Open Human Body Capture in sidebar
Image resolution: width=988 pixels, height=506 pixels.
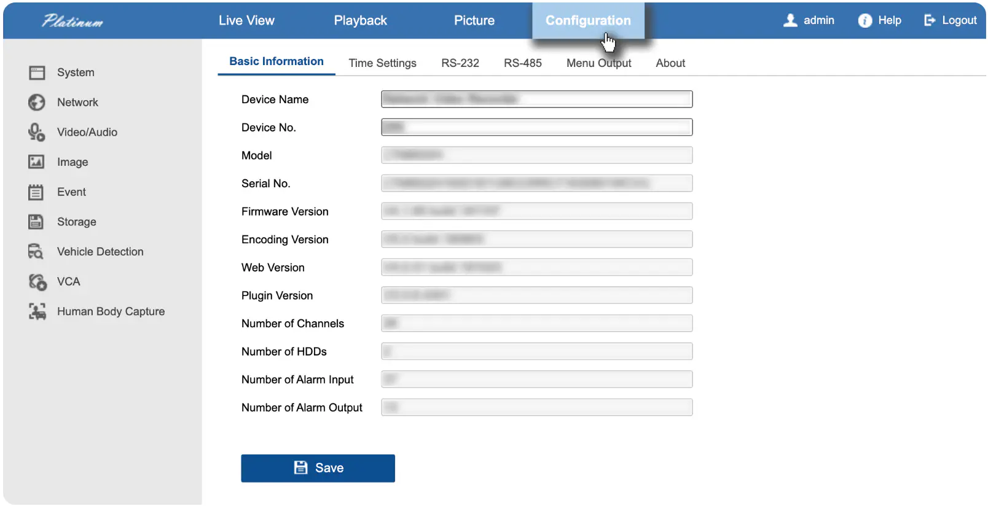111,311
